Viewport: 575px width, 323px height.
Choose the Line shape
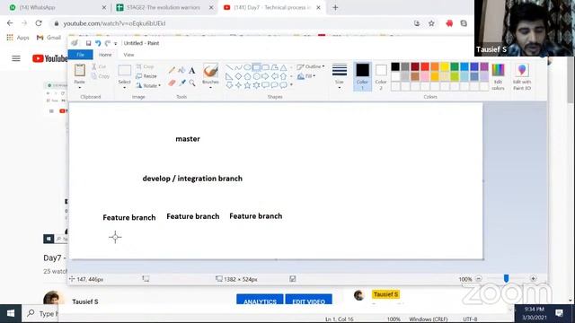click(229, 67)
